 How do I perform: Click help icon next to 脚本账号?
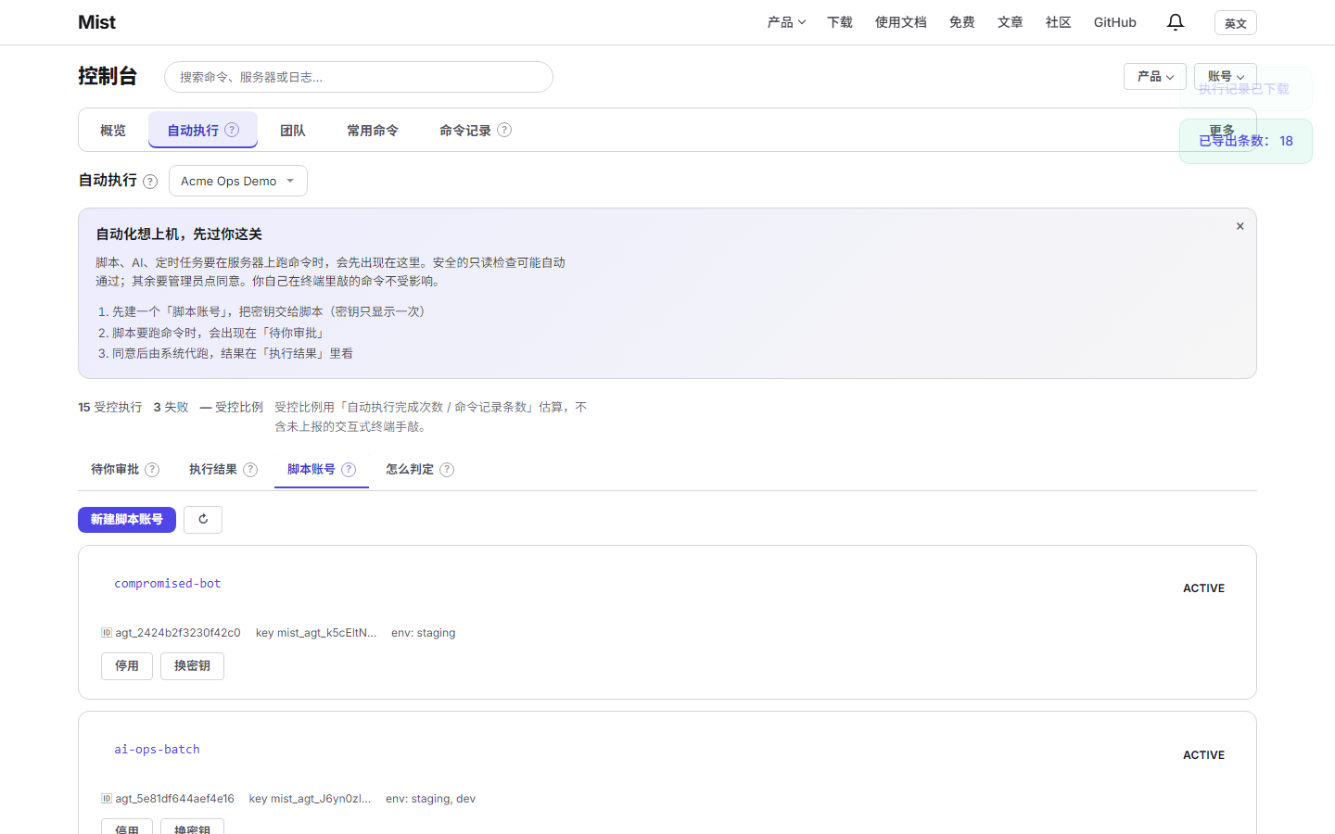[x=349, y=470]
